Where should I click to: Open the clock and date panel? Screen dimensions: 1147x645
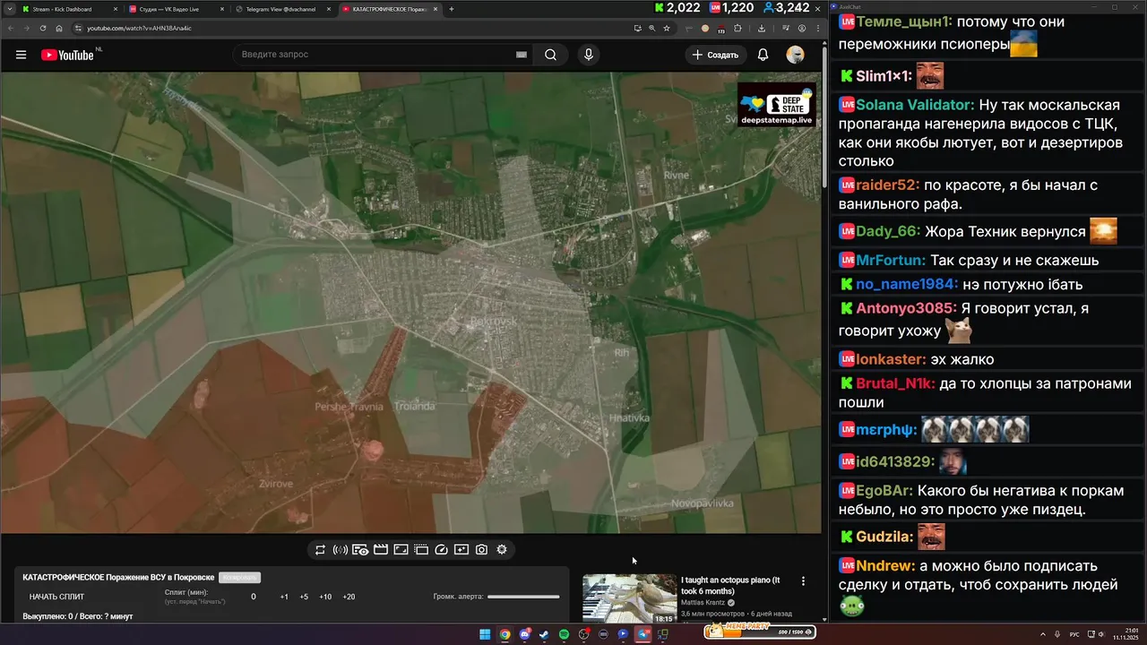[1125, 634]
